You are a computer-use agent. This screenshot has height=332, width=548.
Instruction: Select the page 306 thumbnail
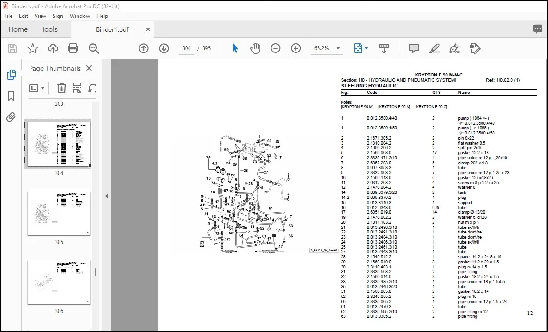[x=59, y=282]
